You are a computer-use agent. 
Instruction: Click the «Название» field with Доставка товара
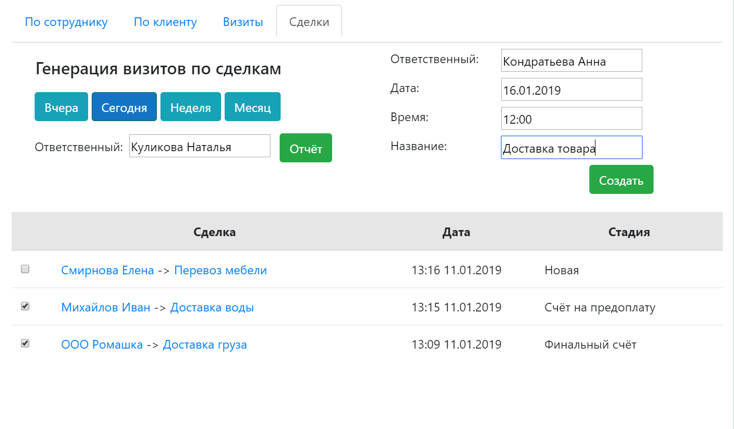pyautogui.click(x=572, y=148)
